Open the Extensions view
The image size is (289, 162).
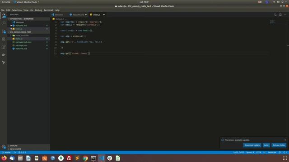[4, 47]
